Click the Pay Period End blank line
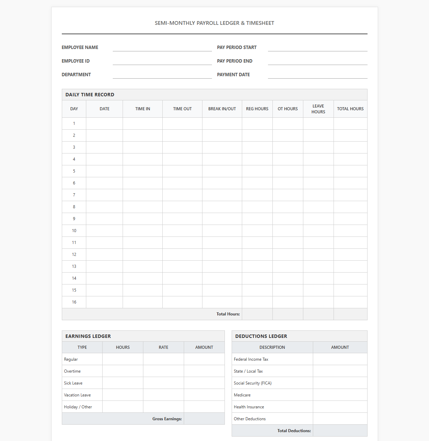 (318, 61)
